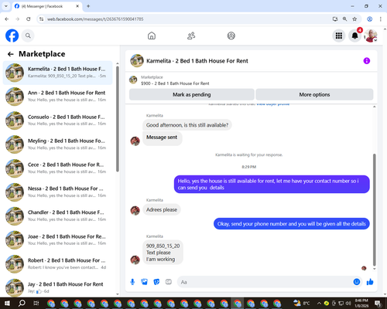Click the voice clip microphone icon
Image resolution: width=387 pixels, height=309 pixels.
[x=132, y=282]
